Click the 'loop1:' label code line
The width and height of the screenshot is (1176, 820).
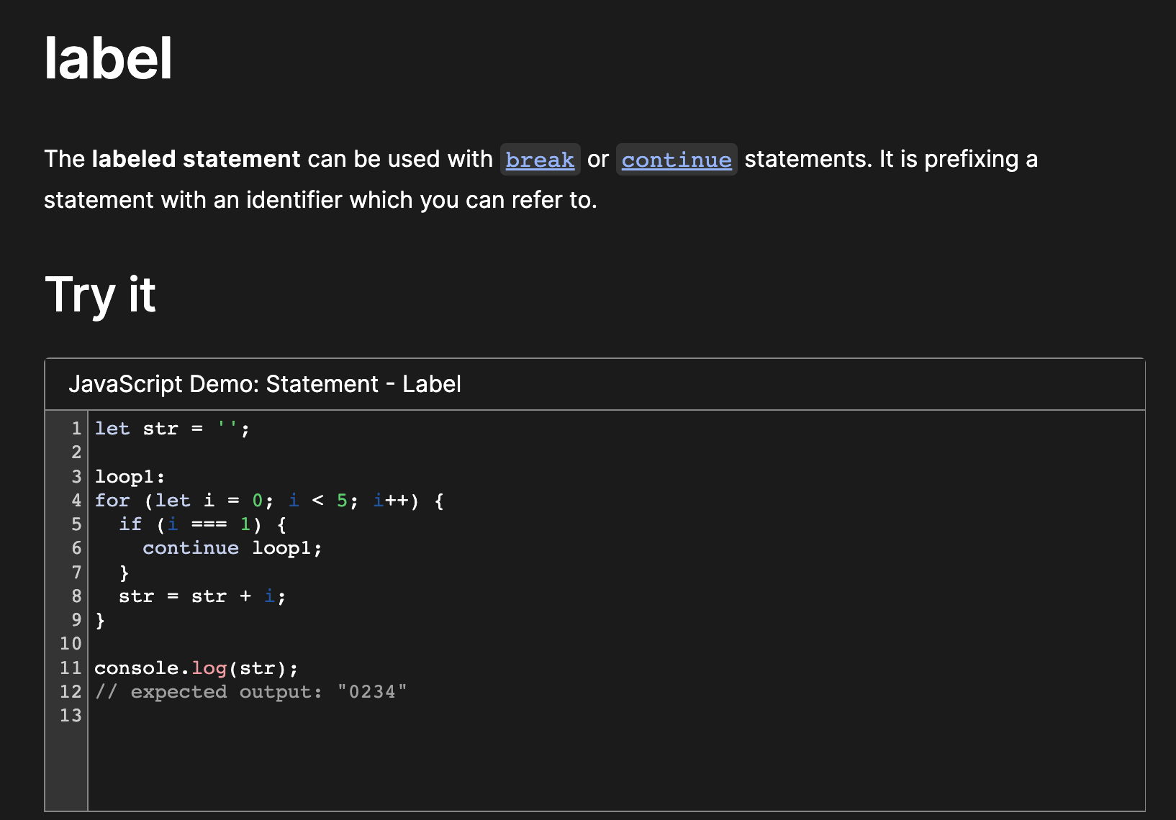(130, 476)
